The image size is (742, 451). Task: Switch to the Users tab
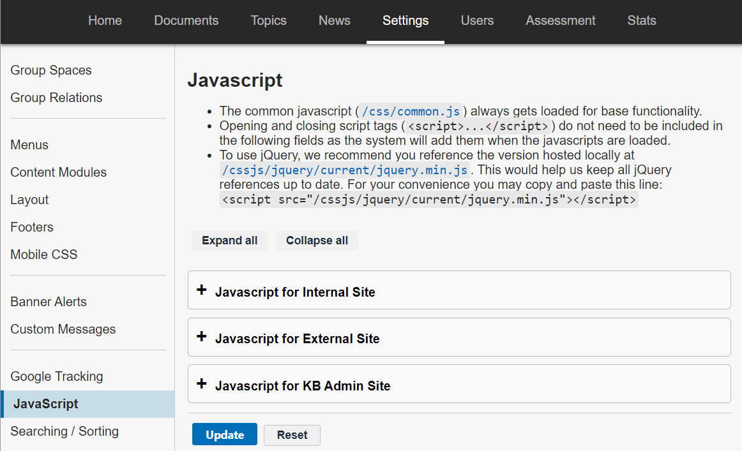click(x=477, y=21)
